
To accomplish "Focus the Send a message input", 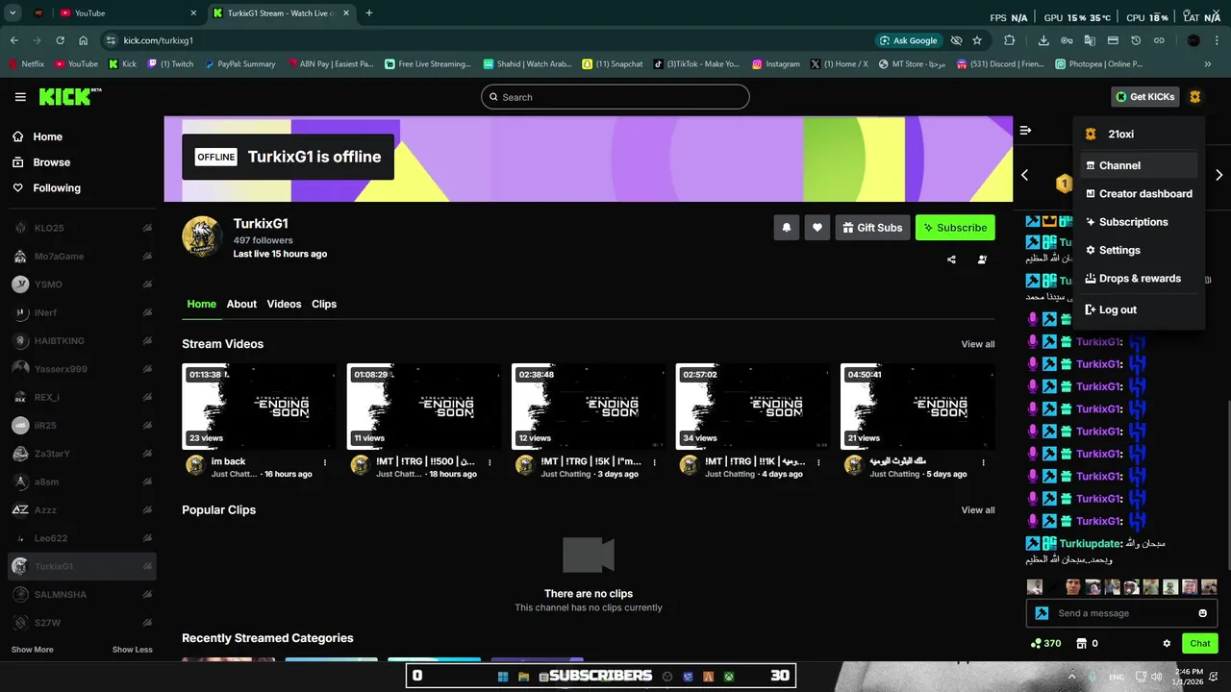I will (x=1121, y=613).
